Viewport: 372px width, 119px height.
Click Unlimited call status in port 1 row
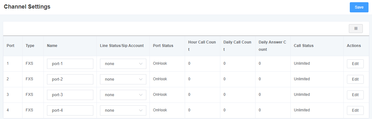pos(302,63)
